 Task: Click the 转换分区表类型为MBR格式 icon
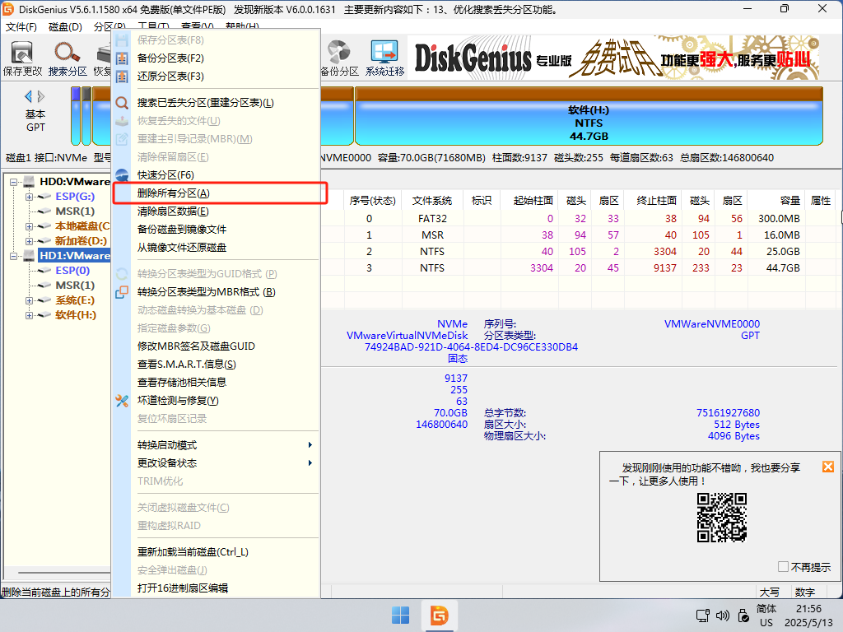122,292
